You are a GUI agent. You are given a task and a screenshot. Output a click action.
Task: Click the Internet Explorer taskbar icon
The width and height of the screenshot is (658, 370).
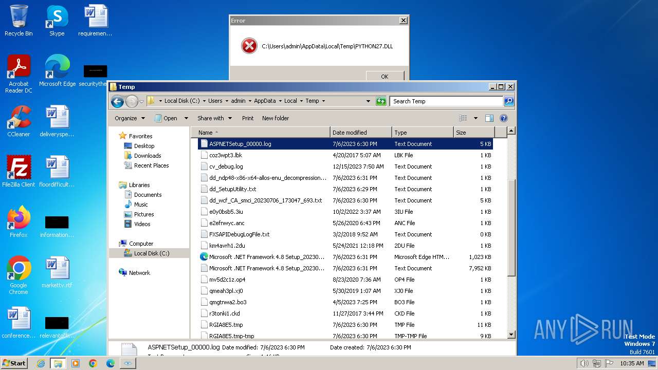(x=41, y=363)
